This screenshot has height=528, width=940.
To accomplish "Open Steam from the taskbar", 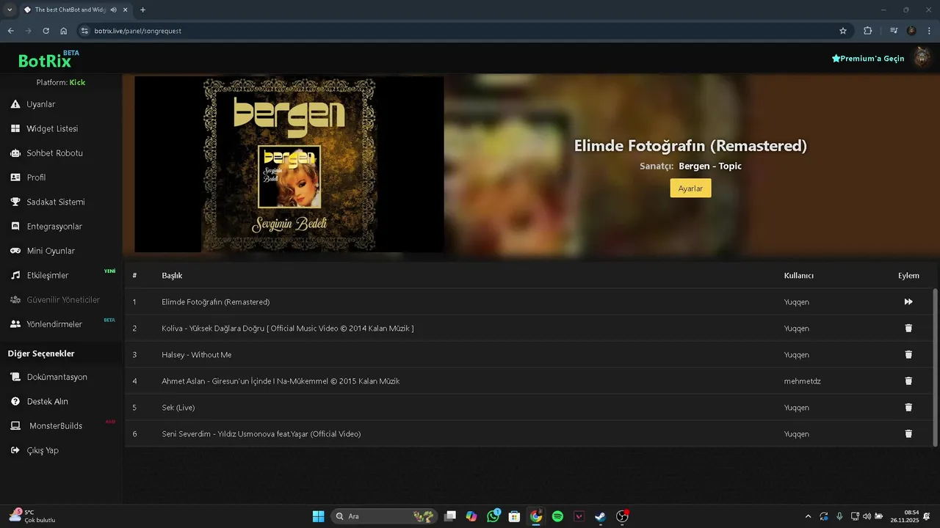I will pos(600,516).
